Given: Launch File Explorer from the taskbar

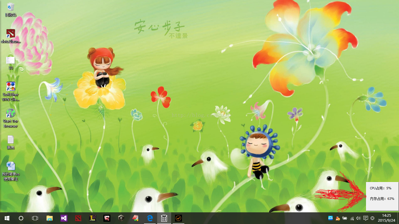Looking at the screenshot, I should 50,218.
